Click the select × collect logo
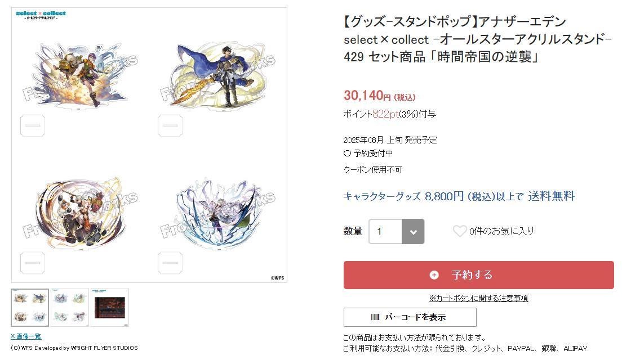The image size is (631, 360). [x=41, y=15]
